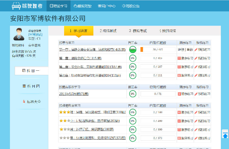Open chapter two link with 315 questions

tap(80, 58)
